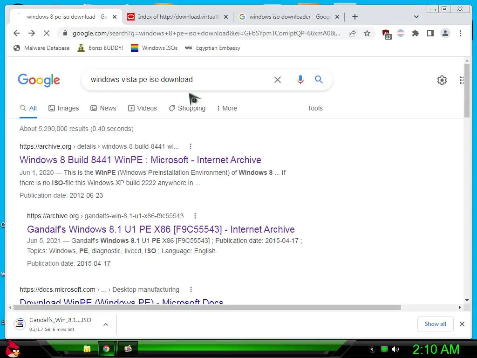477x358 pixels.
Task: Open the third taskbar application
Action: tap(128, 349)
